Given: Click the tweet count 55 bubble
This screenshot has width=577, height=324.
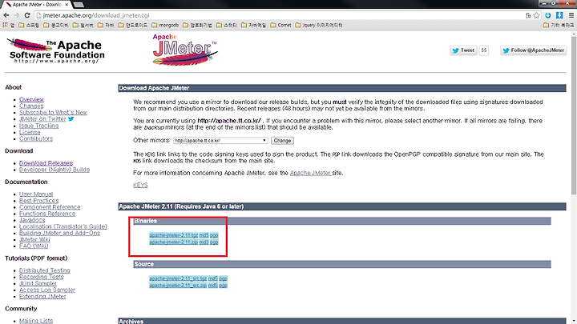Looking at the screenshot, I should [483, 50].
